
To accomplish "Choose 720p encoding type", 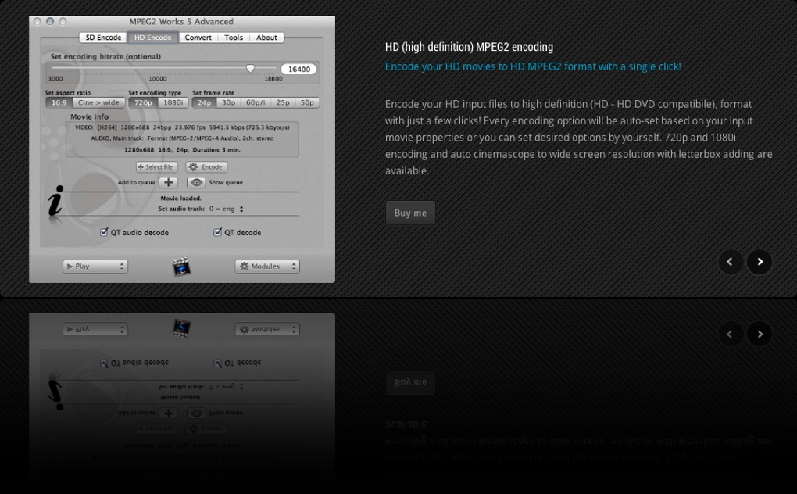I will click(143, 102).
